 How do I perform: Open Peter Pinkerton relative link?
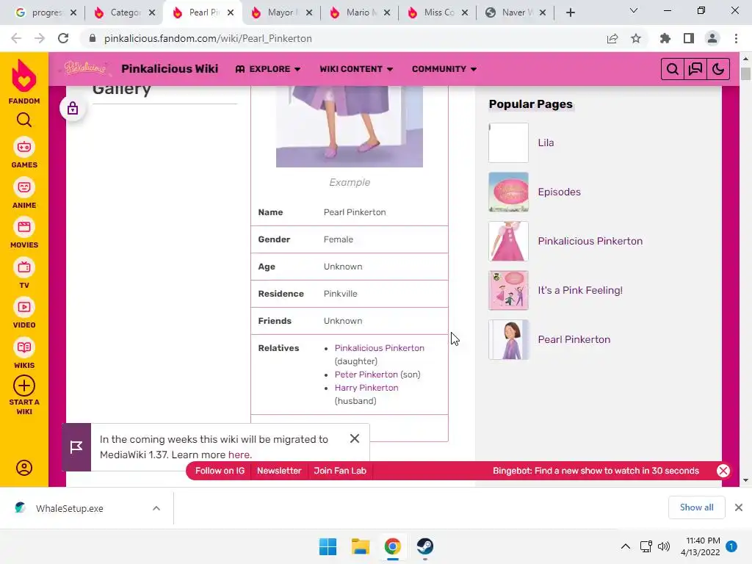point(366,375)
